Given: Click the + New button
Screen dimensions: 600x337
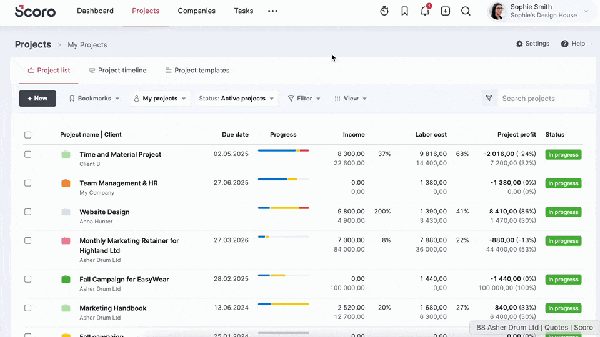Looking at the screenshot, I should [x=37, y=99].
